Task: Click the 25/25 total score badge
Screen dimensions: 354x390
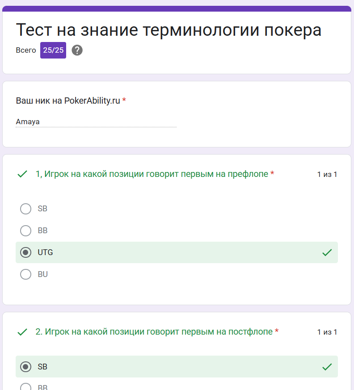Action: pyautogui.click(x=53, y=50)
